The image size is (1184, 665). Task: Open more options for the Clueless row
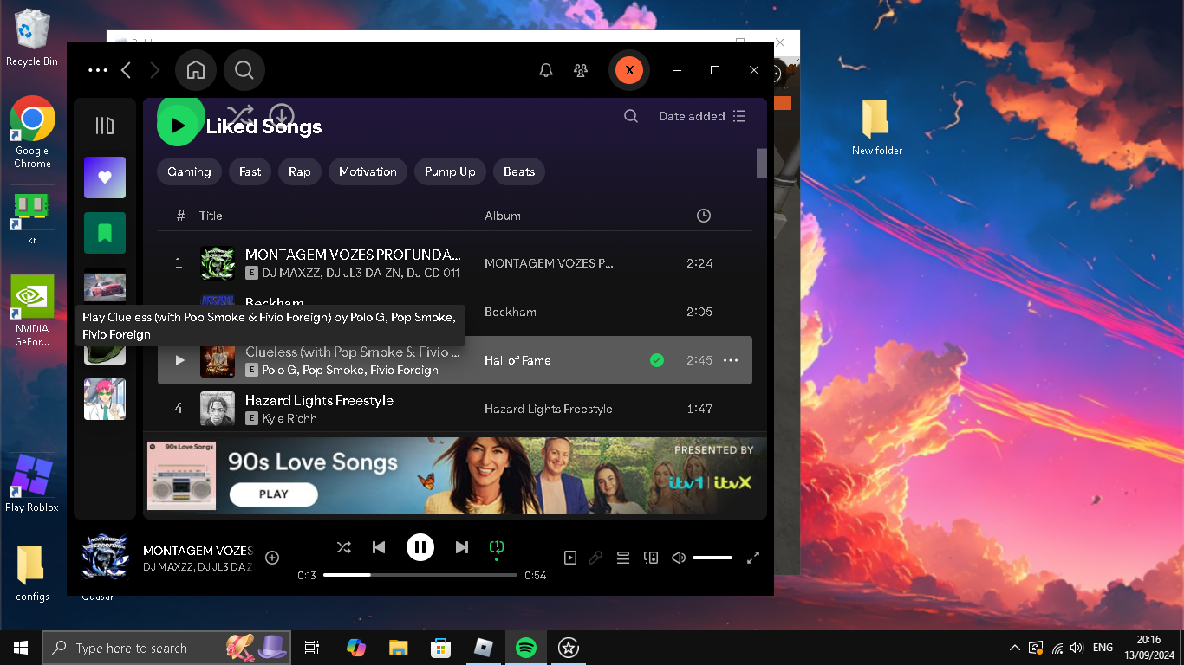tap(731, 360)
